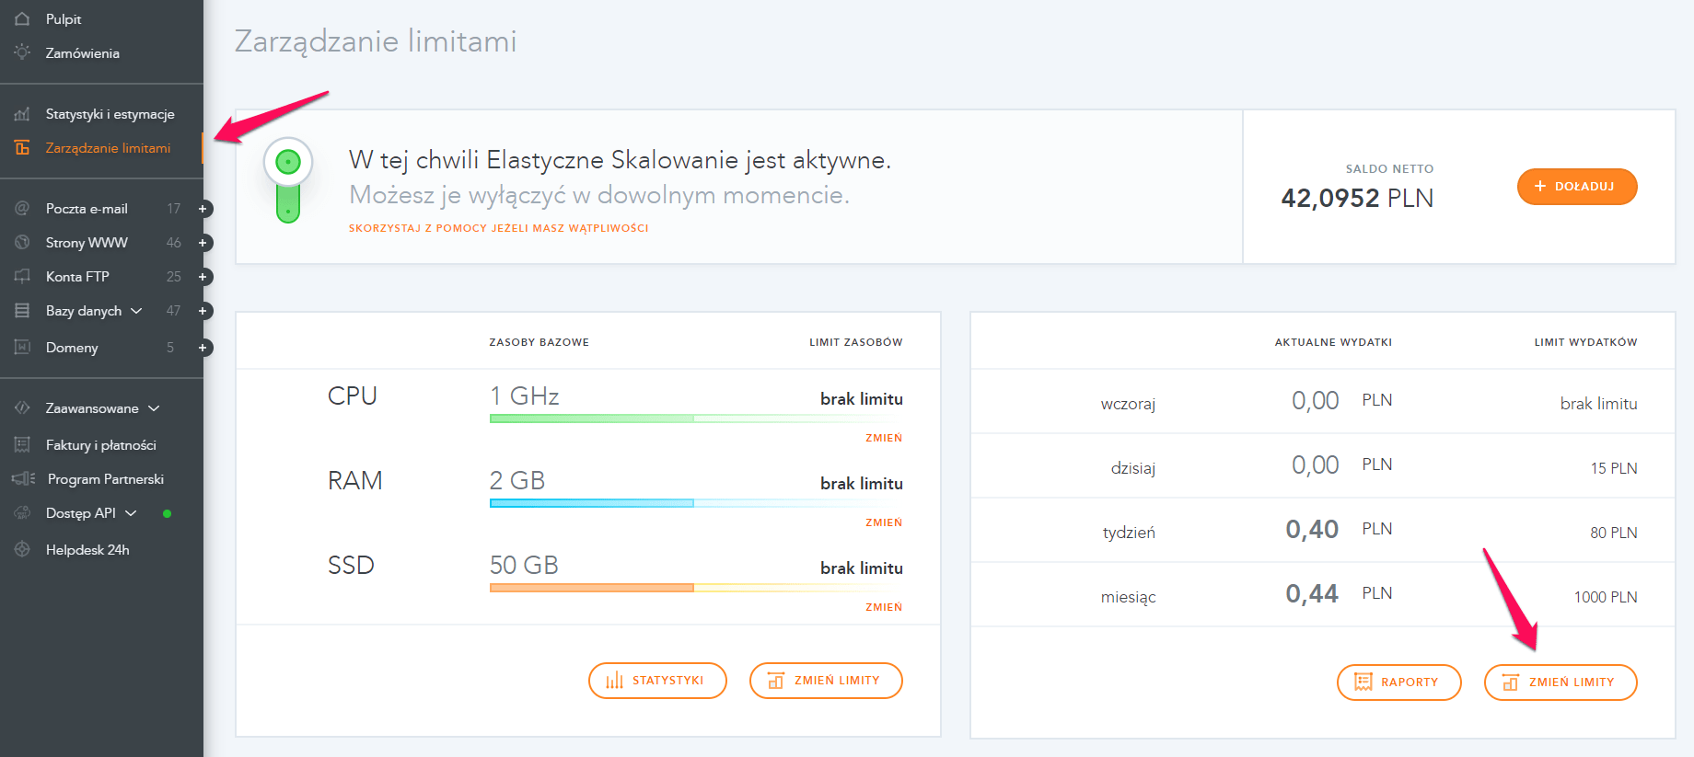This screenshot has width=1694, height=757.
Task: Select Zarządzanie limitami menu item
Action: [109, 148]
